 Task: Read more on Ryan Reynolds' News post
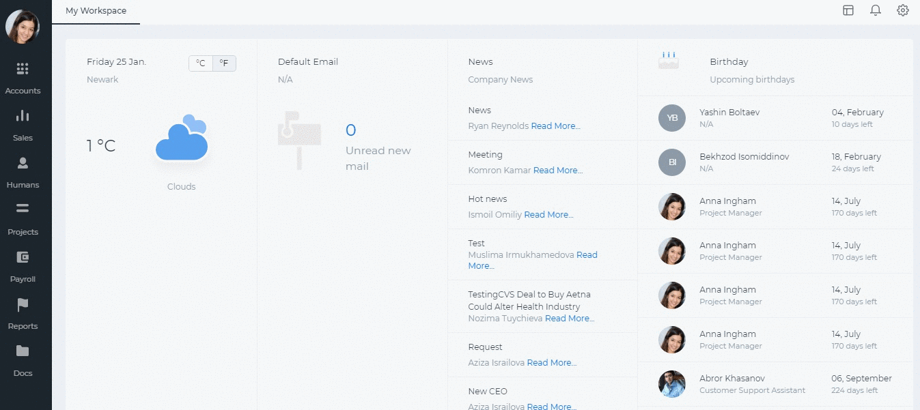click(556, 126)
